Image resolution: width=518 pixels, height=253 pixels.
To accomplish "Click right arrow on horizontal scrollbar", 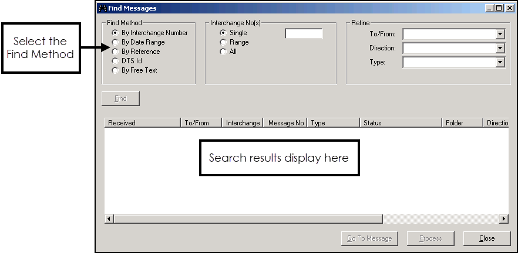I will pyautogui.click(x=503, y=219).
